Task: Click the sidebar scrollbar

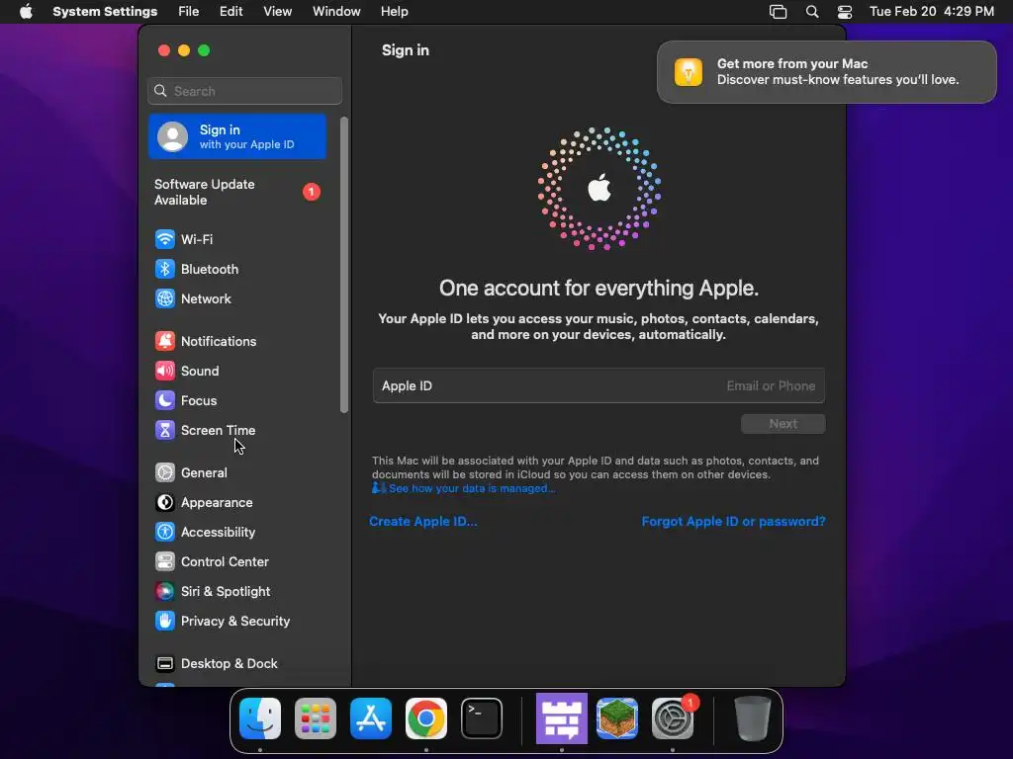Action: point(344,265)
